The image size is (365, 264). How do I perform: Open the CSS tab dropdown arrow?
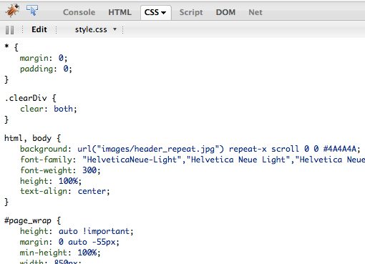click(164, 13)
